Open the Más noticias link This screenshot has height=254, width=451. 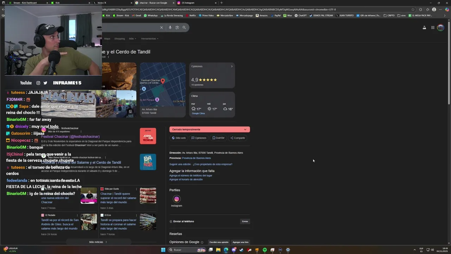(x=98, y=242)
